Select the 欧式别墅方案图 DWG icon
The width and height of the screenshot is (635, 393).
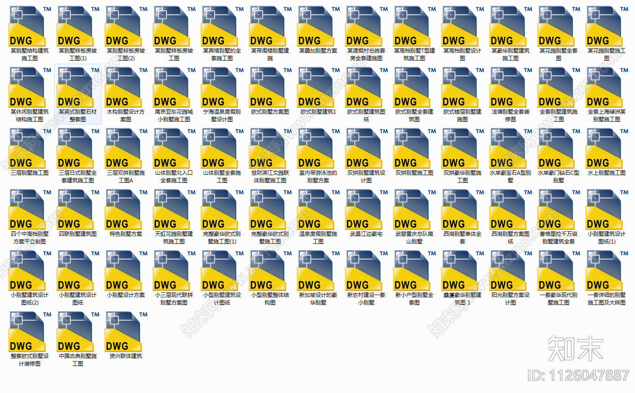[x=267, y=88]
